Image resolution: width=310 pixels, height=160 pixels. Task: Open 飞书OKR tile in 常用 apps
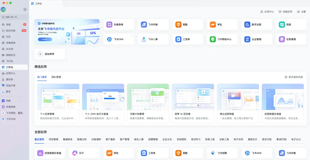(119, 39)
